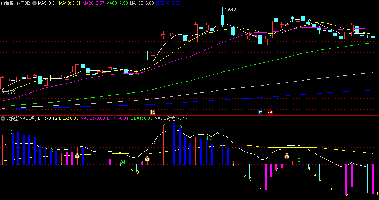Image resolution: width=379 pixels, height=200 pixels.
Task: Select the MA250: 5.86 label
Action: [x=168, y=3]
